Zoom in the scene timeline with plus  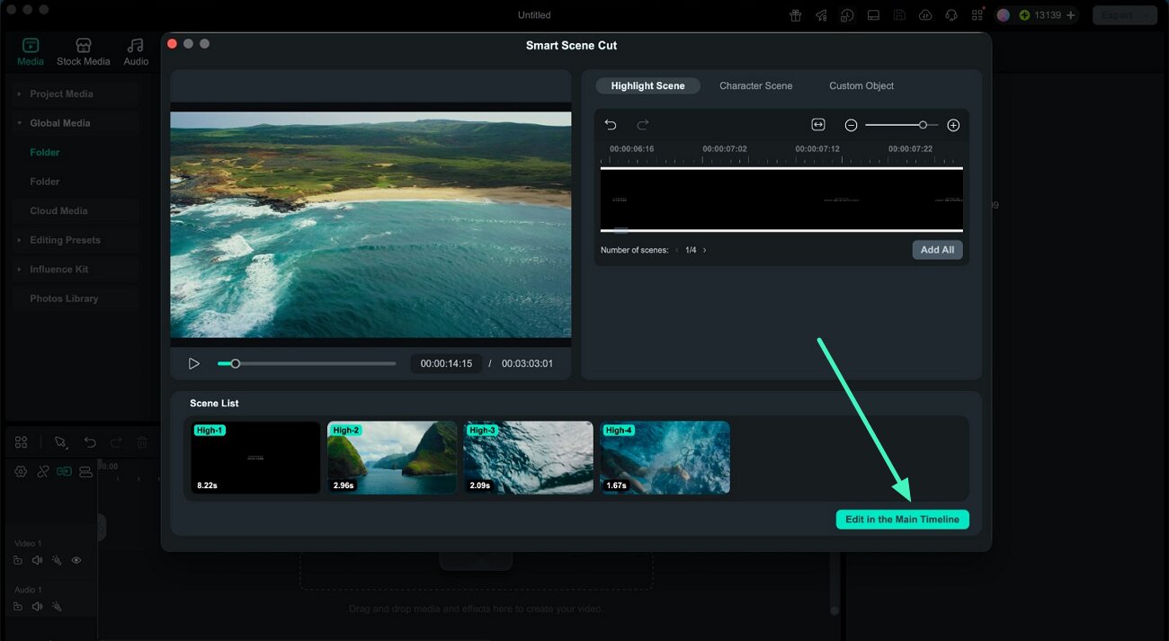pos(953,125)
